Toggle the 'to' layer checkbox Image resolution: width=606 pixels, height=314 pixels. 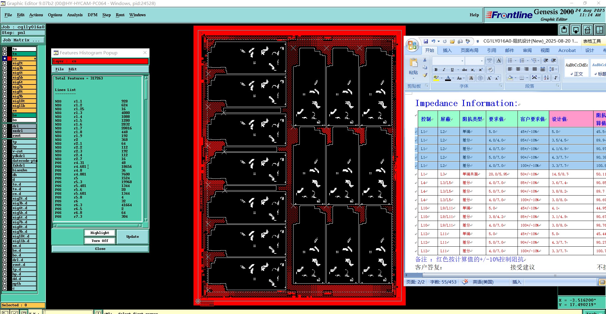coord(5,49)
